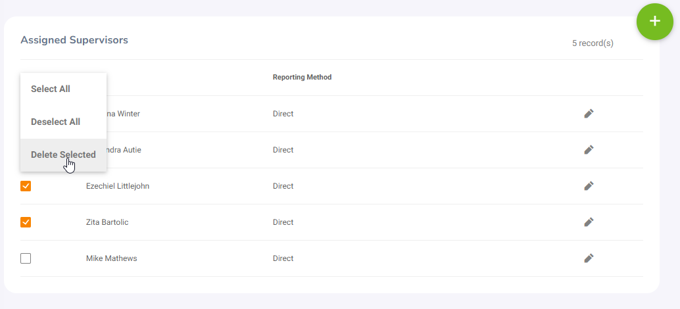Select the Ezechiel Littlejohn name
The height and width of the screenshot is (309, 680).
(x=118, y=186)
